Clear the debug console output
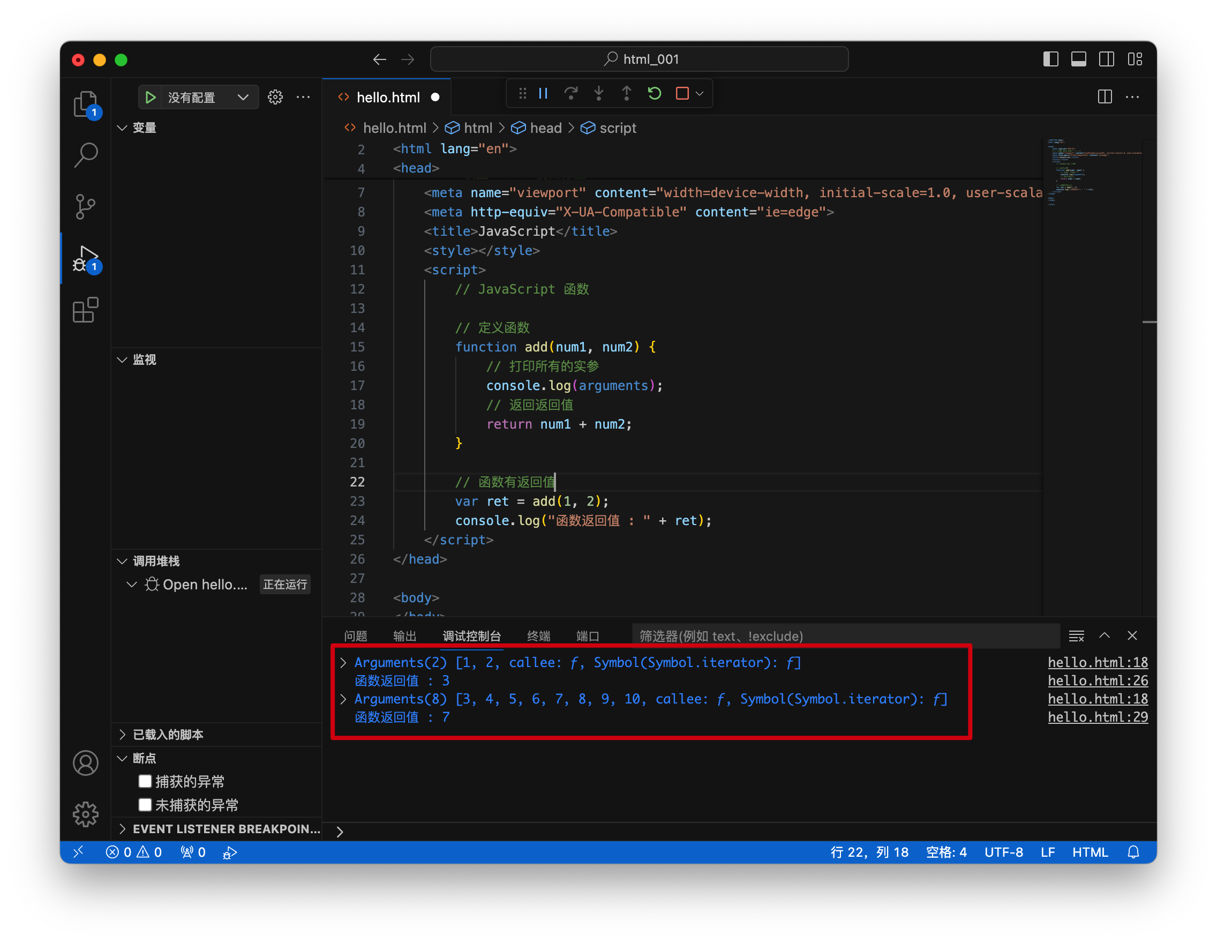Screen dimensions: 1217x943 (1077, 636)
